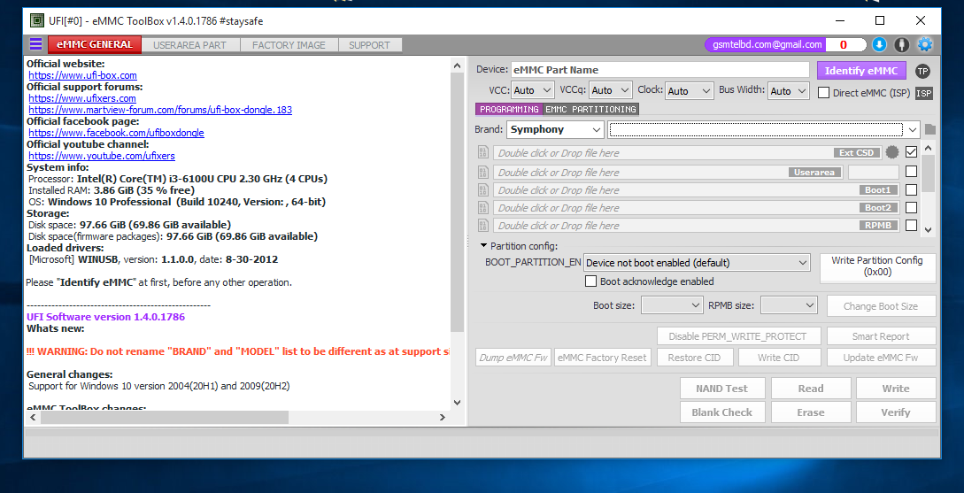Screen dimensions: 964x493
Task: Open the hamburger menu icon
Action: pos(35,44)
